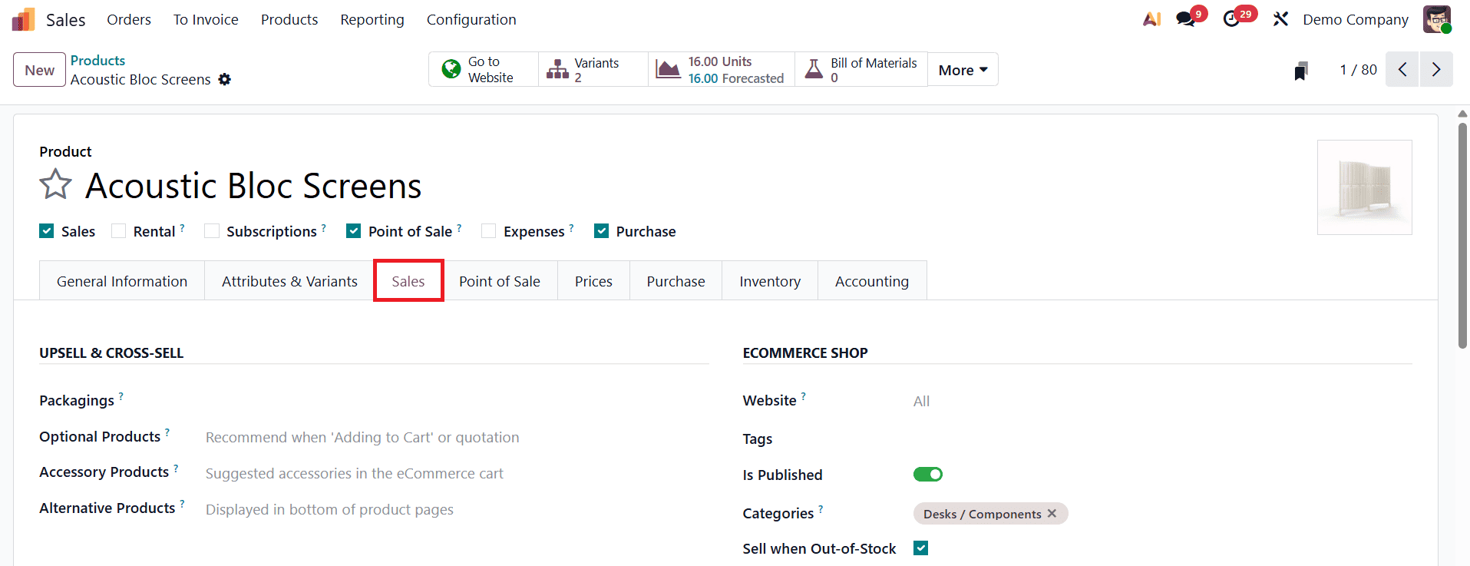Screen dimensions: 1470x566
Task: Open the AI assistant icon in top bar
Action: [x=1151, y=19]
